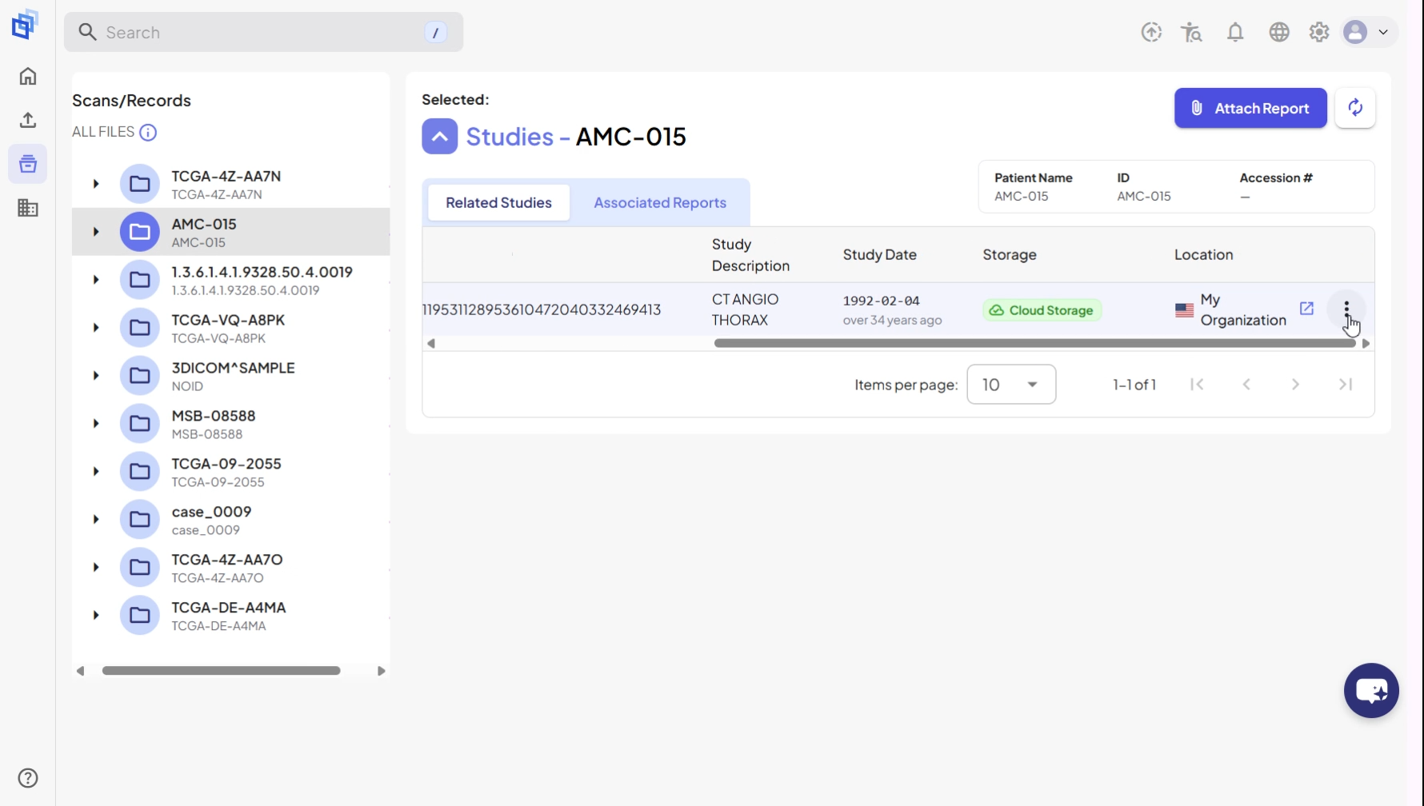Expand the case_0009 tree row
1424x806 pixels.
pos(96,520)
